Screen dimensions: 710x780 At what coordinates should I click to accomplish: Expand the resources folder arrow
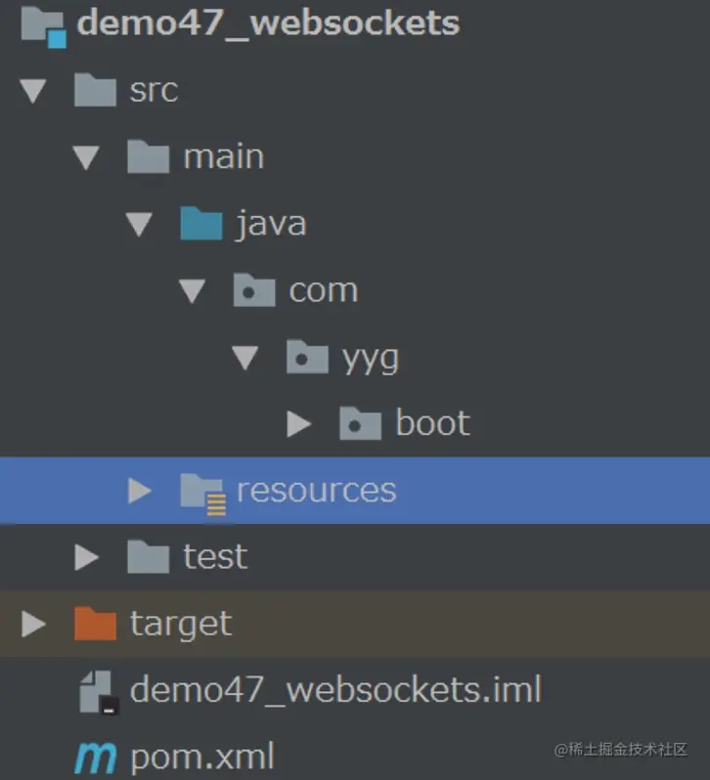click(140, 491)
